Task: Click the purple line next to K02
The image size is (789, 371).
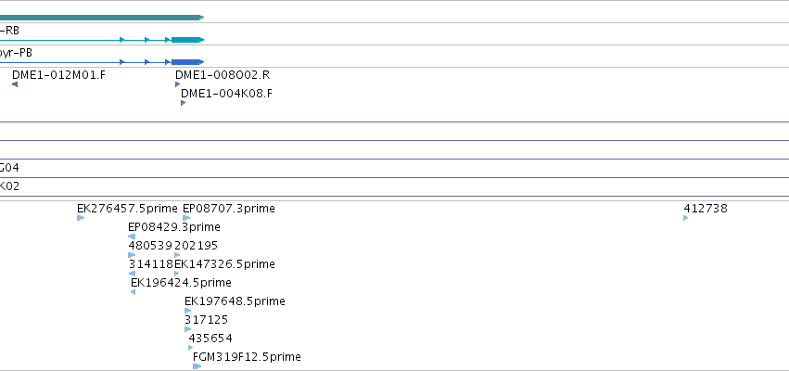Action: point(395,196)
